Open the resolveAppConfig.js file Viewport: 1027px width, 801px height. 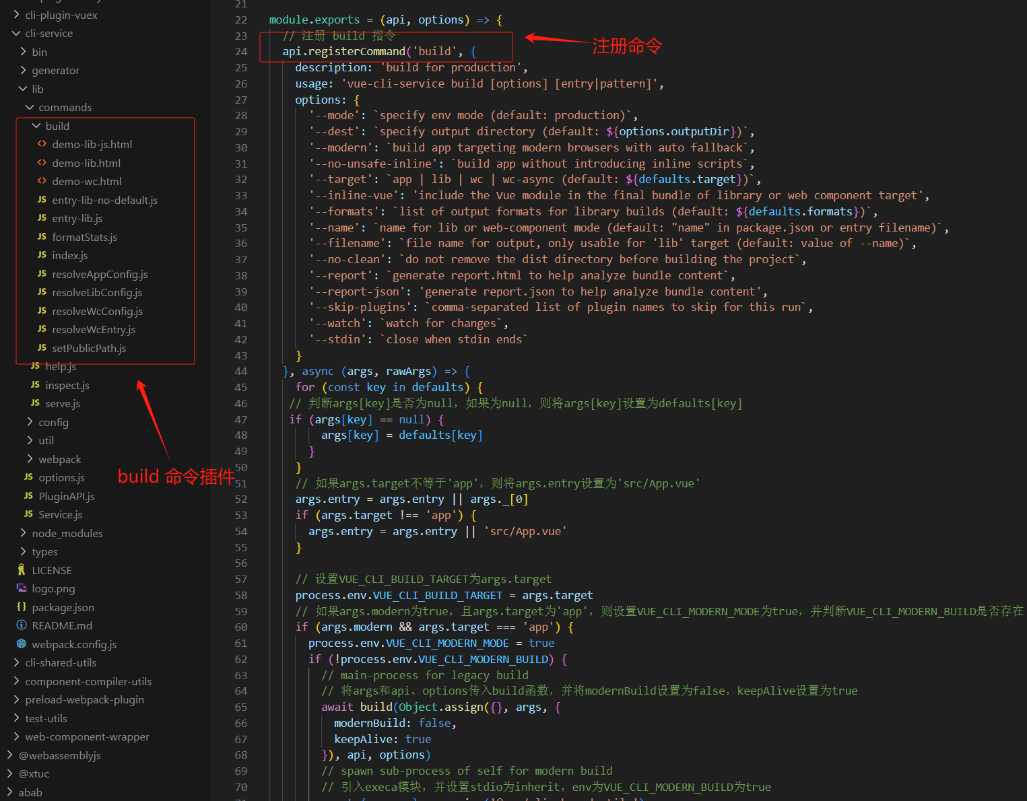point(100,274)
